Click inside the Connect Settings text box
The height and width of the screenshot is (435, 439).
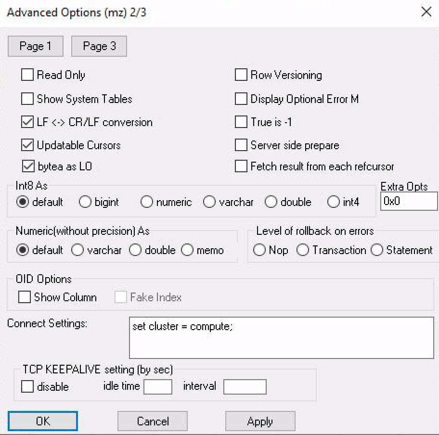(x=282, y=337)
